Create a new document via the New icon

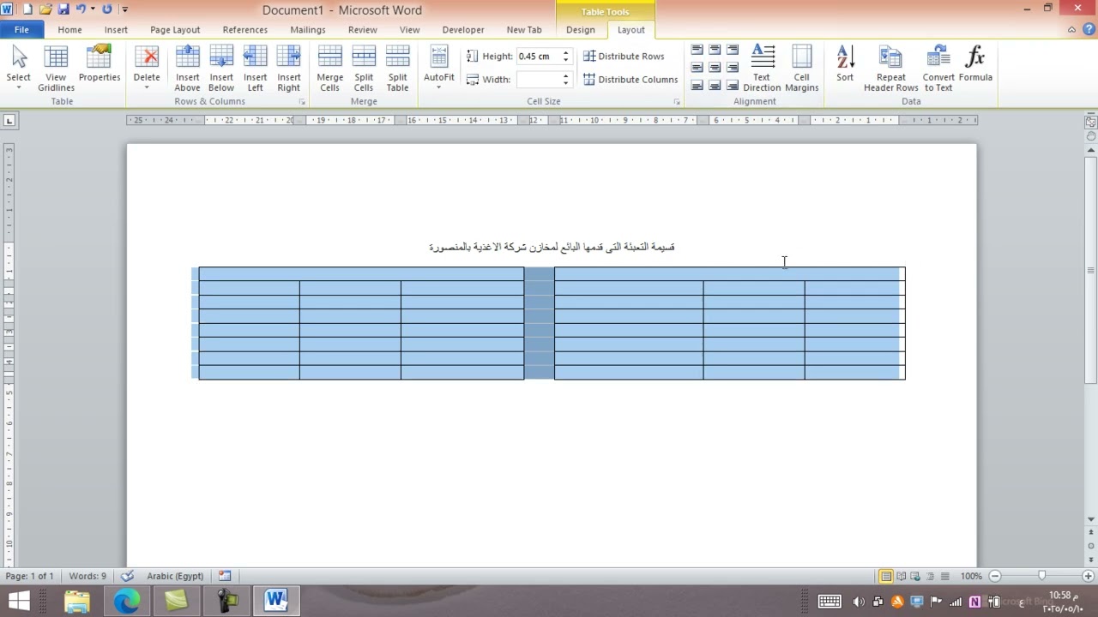coord(27,9)
